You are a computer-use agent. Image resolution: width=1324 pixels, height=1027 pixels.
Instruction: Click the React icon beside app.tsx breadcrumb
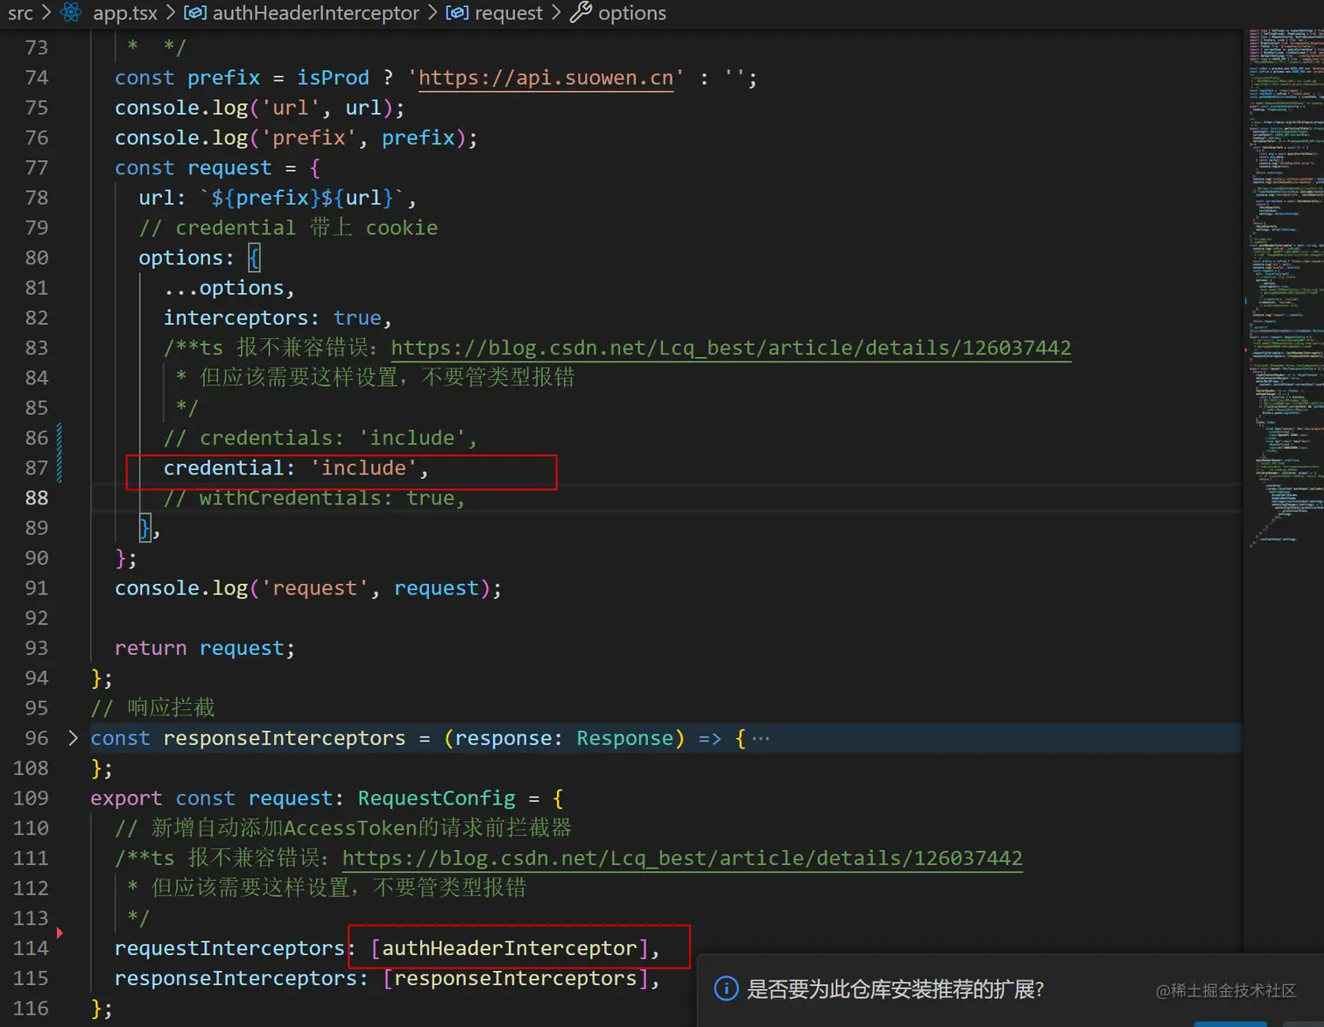(x=72, y=12)
